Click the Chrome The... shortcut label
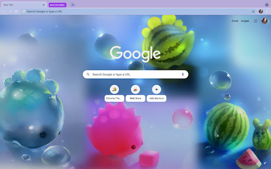Viewport: 271px width, 169px height. pyautogui.click(x=114, y=98)
